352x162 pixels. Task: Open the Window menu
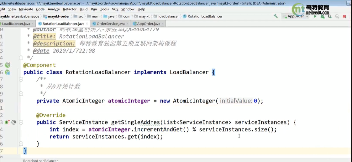coord(128,9)
